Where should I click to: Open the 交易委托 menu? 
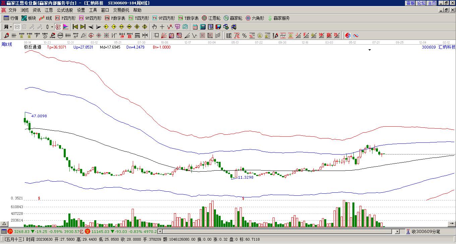(121, 10)
